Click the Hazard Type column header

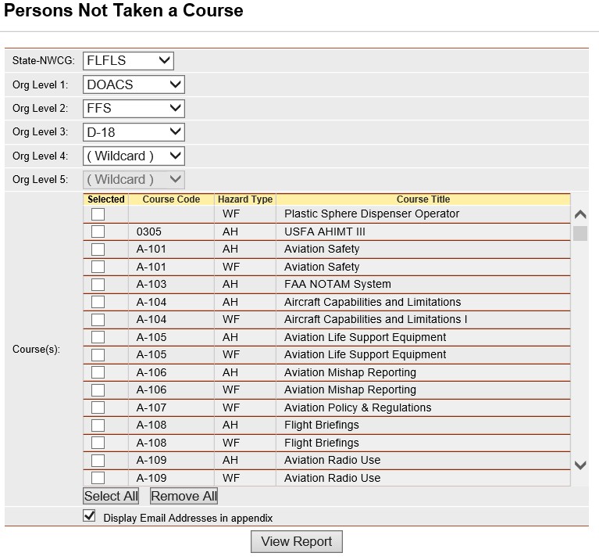pos(245,199)
